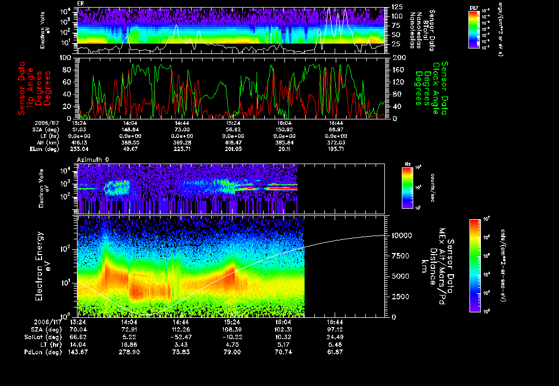Click the ELon value 193.71
The image size is (559, 386).
[x=336, y=149]
